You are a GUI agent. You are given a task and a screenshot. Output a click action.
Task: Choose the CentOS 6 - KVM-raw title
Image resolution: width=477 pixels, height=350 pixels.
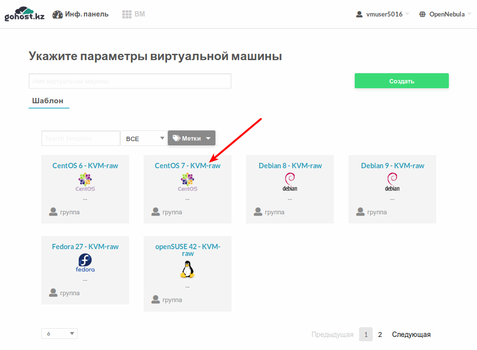click(85, 166)
